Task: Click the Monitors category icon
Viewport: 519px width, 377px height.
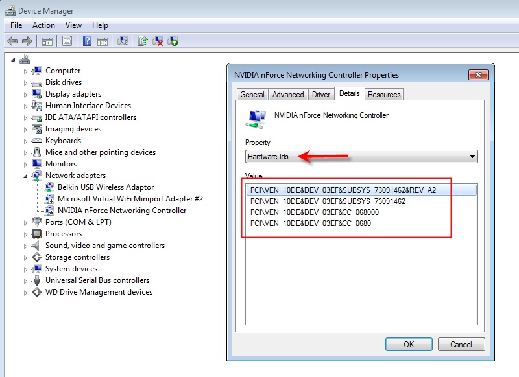Action: click(x=37, y=163)
